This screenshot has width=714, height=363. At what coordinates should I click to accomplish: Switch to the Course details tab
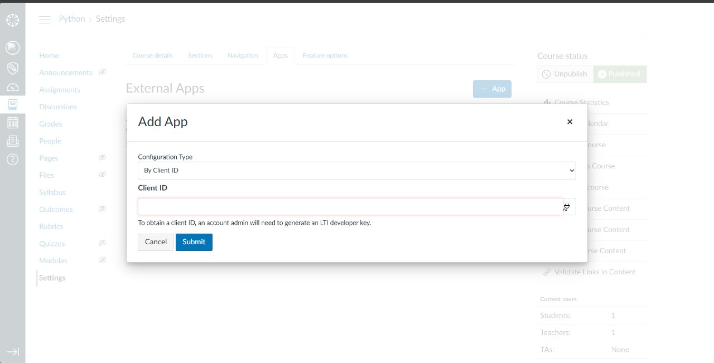coord(152,55)
